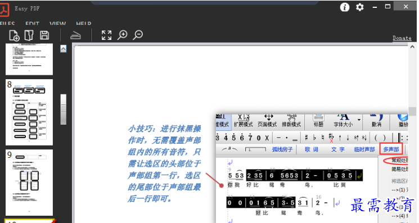This screenshot has height=223, width=419.
Task: Click the new file icon with plus
Action: 14,35
